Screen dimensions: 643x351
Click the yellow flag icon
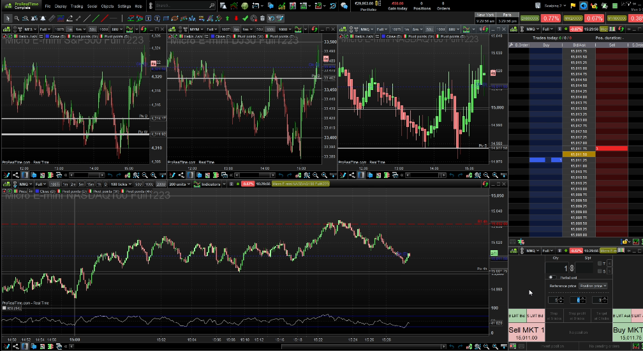click(x=573, y=6)
